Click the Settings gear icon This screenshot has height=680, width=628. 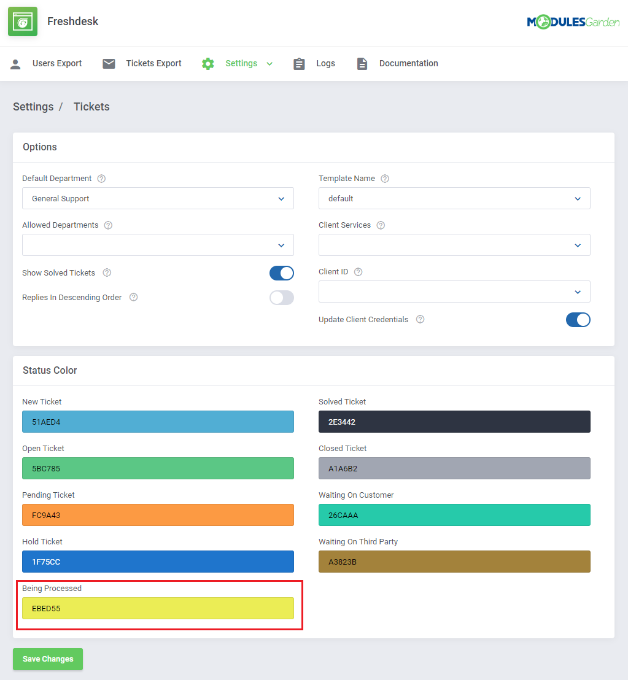(x=207, y=64)
